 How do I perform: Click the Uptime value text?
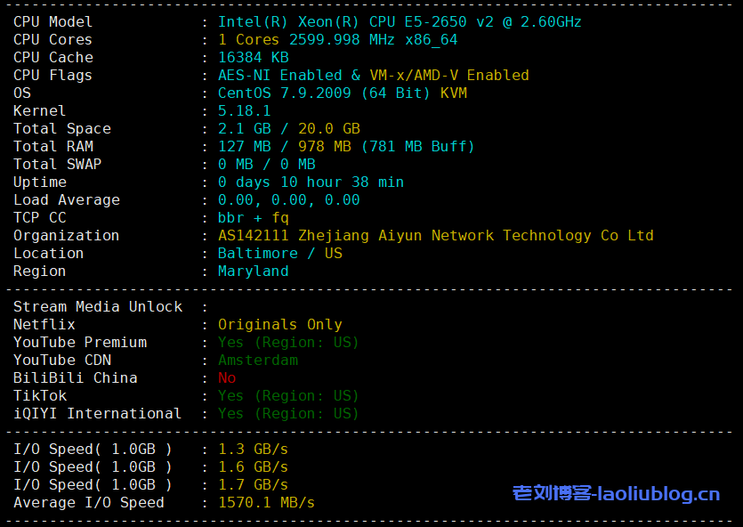pyautogui.click(x=311, y=182)
